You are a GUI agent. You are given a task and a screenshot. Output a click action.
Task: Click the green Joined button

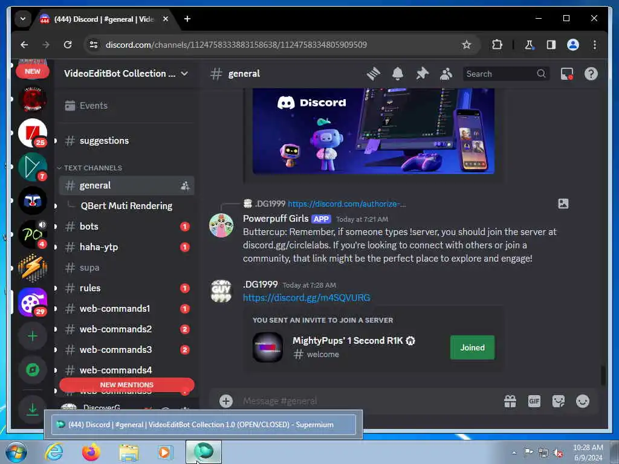[472, 347]
